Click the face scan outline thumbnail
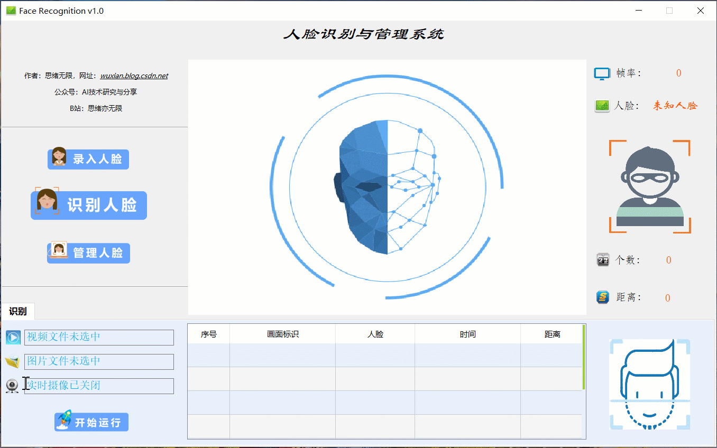Screen dimensions: 717x448 pos(650,384)
